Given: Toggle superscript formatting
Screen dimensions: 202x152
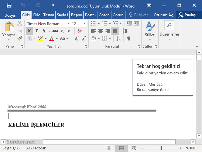Looking at the screenshot, I should (69, 31).
